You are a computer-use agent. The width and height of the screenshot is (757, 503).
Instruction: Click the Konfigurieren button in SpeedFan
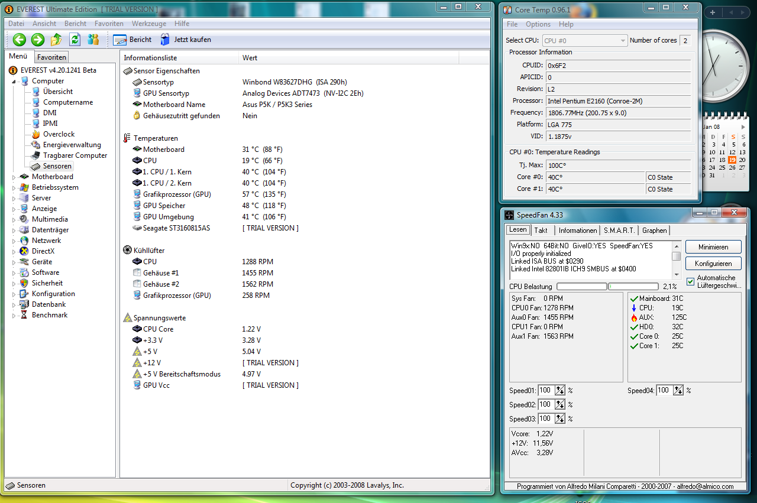tap(713, 264)
